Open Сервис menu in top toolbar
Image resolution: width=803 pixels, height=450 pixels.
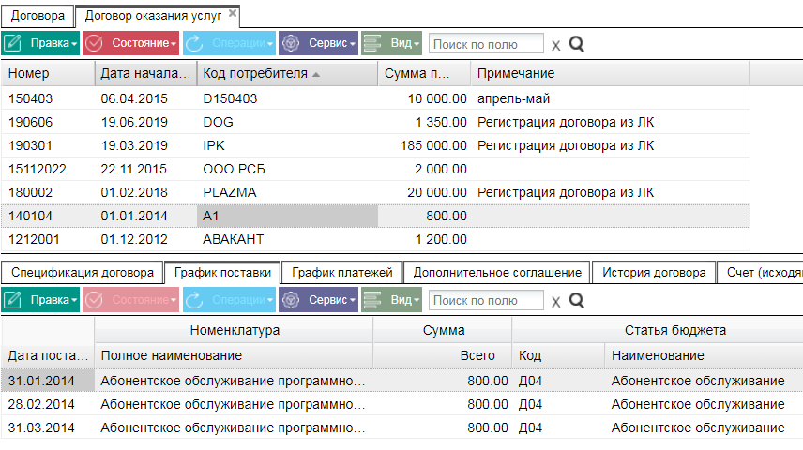pos(318,43)
